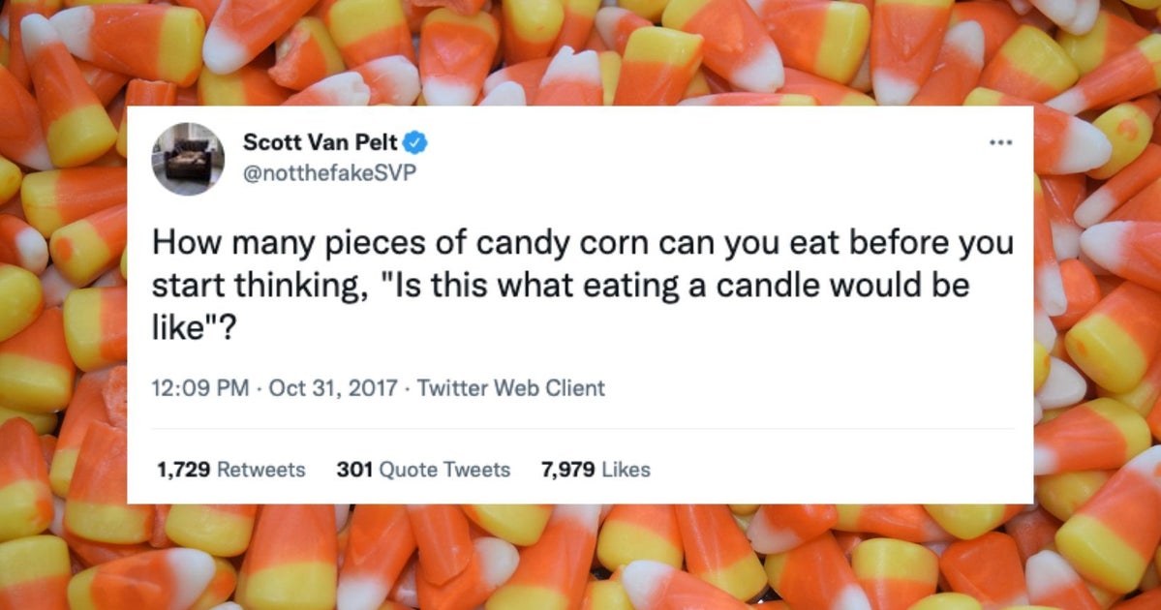
Task: Click the candy corn photo left of the card
Action: click(63, 305)
